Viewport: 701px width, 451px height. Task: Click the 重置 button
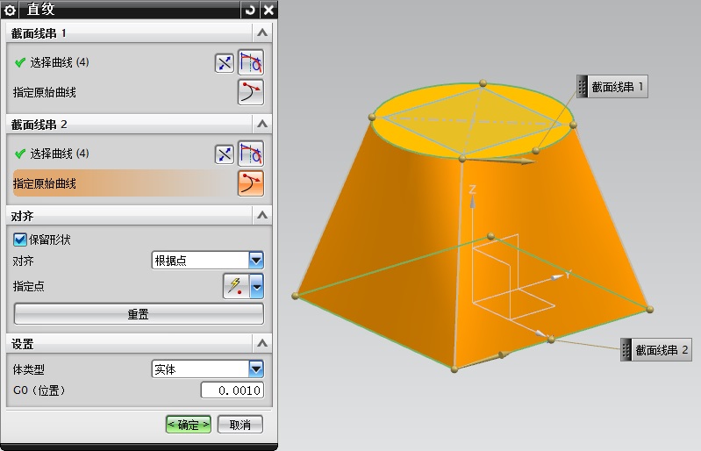(x=139, y=314)
